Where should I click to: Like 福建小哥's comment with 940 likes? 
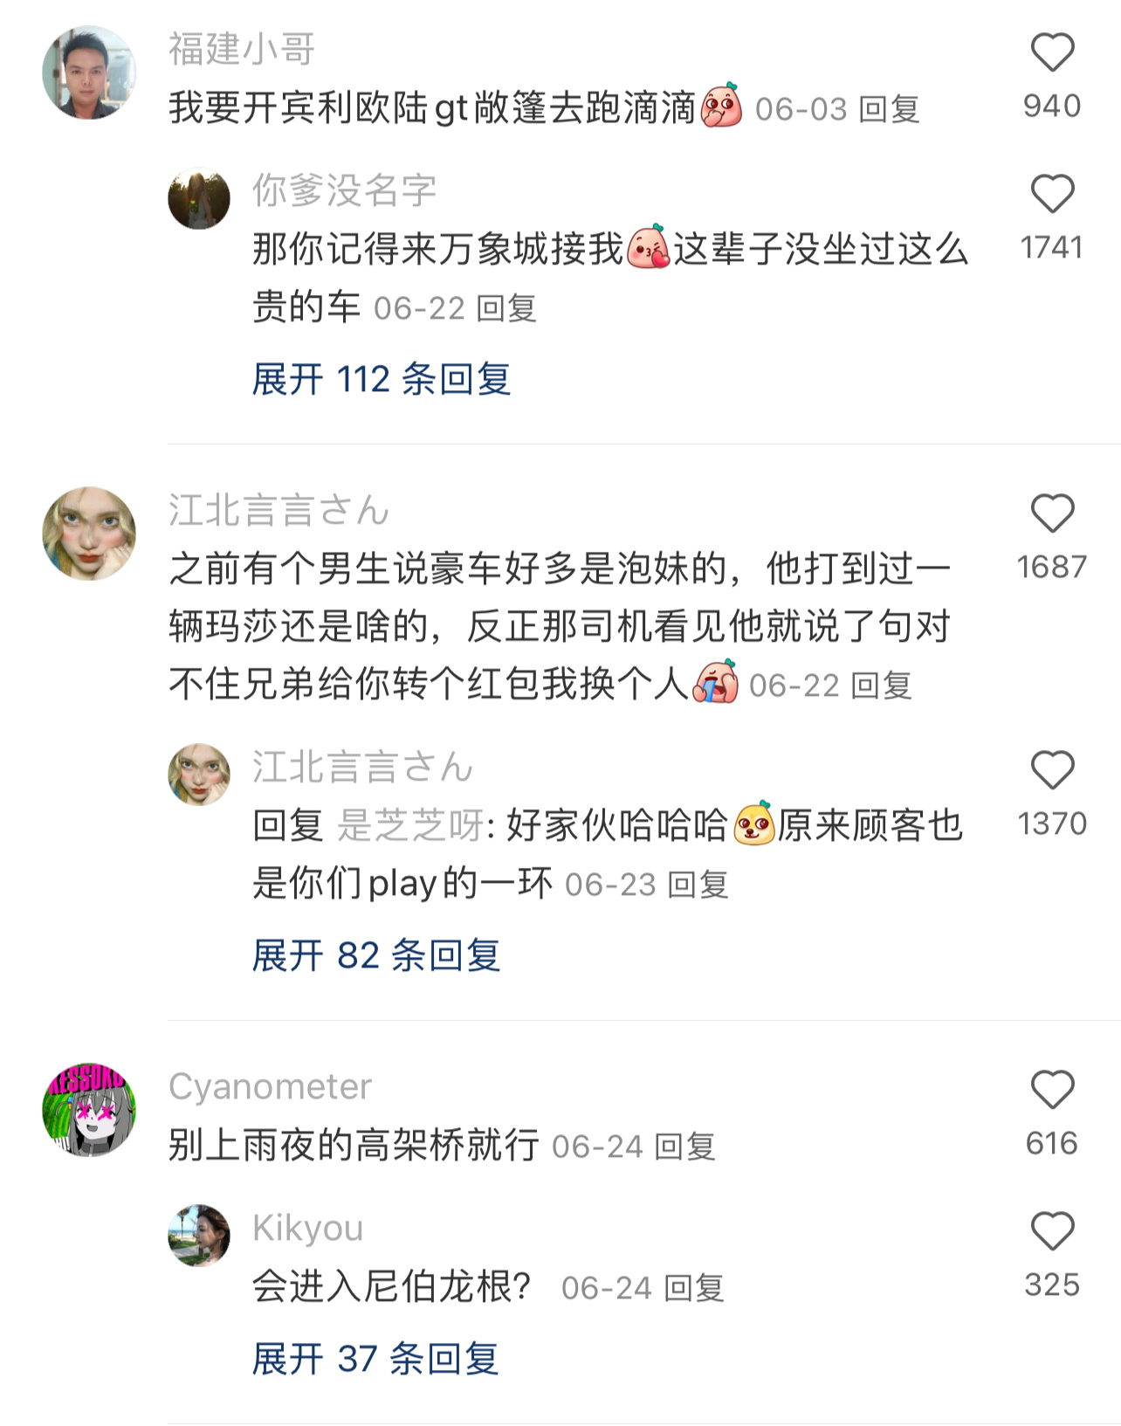1052,52
